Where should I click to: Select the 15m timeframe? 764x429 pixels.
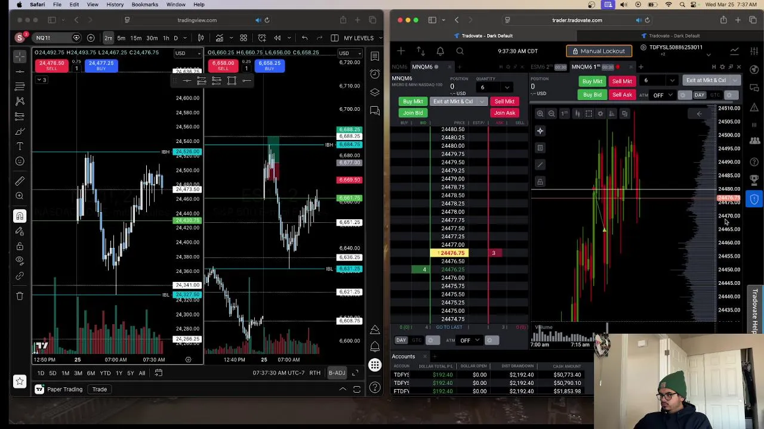[x=136, y=38]
